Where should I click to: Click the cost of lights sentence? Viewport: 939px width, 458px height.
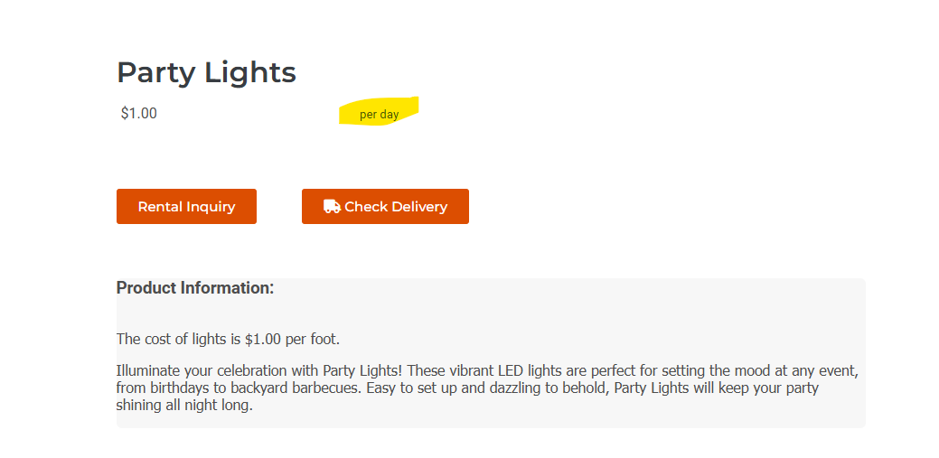point(228,340)
